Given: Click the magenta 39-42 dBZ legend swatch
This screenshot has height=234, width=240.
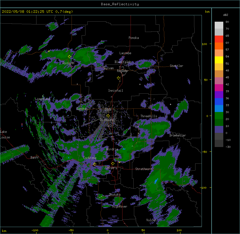Looking at the screenshot, I should 219,88.
